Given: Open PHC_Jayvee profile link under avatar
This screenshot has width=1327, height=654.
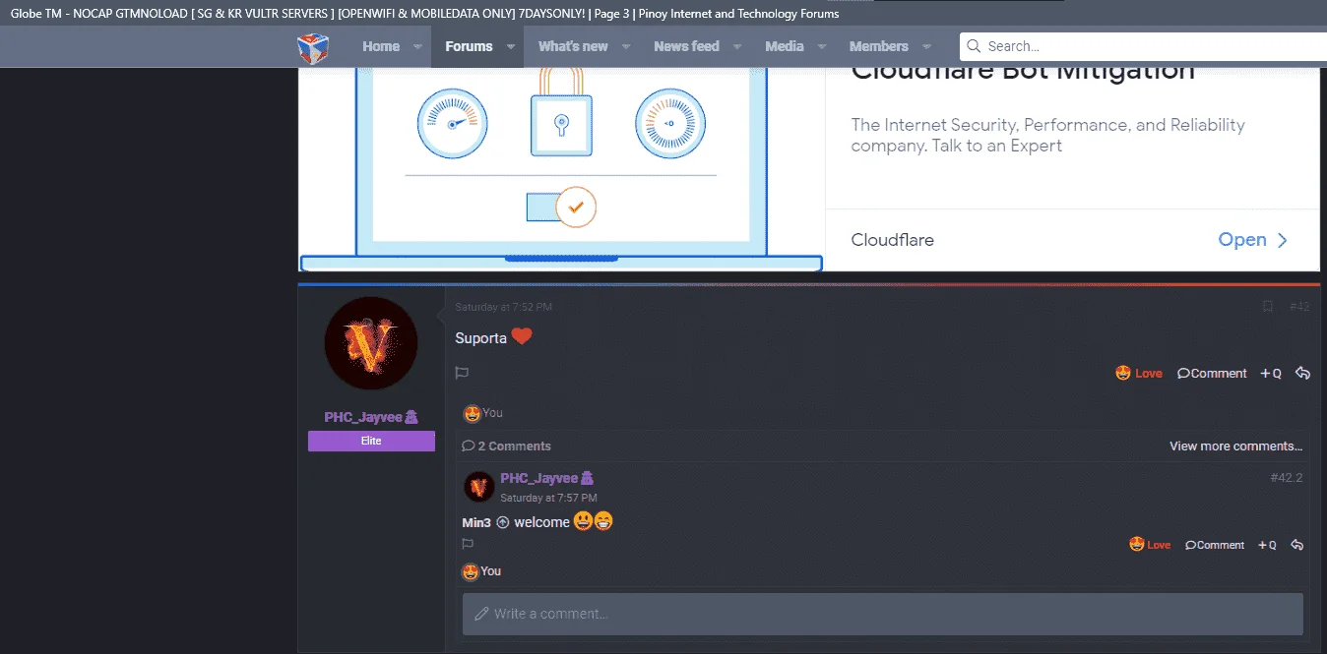Looking at the screenshot, I should [x=371, y=417].
